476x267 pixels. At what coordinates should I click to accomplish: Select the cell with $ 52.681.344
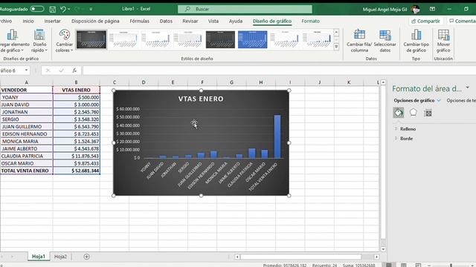[76, 171]
